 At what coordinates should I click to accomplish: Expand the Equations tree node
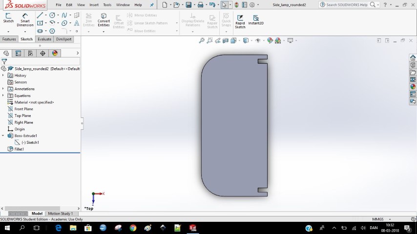pos(3,96)
